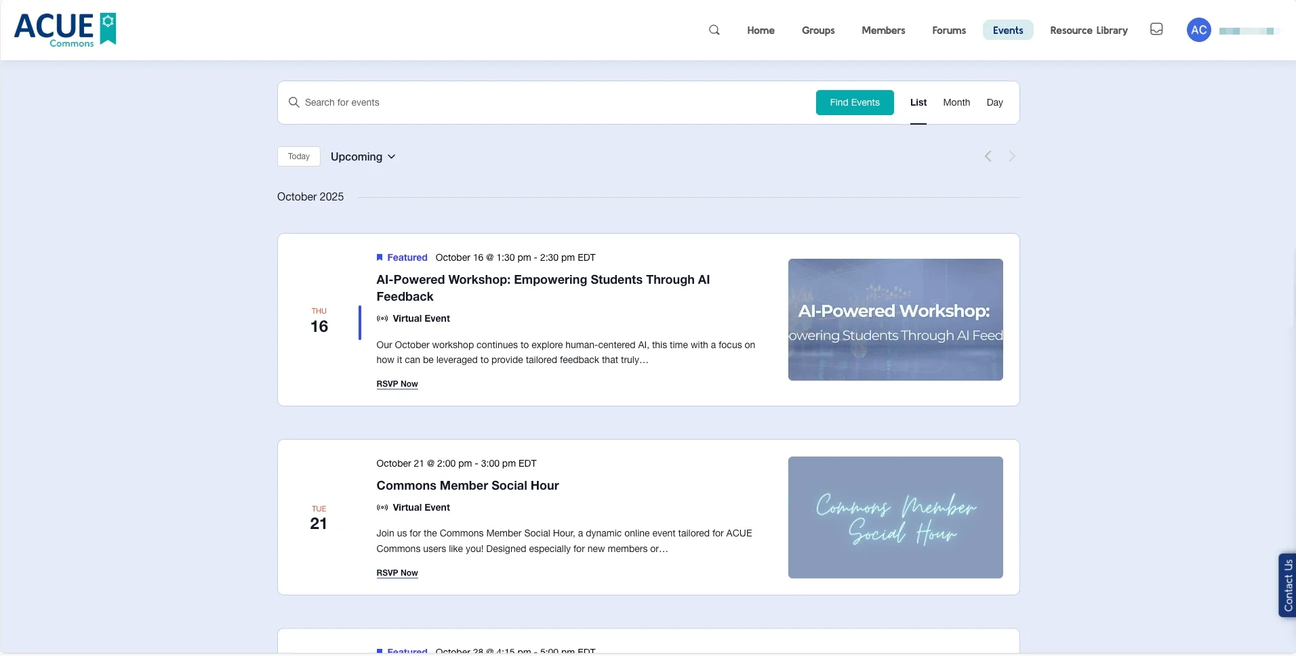Click the Today button
The width and height of the screenshot is (1296, 657).
[298, 156]
